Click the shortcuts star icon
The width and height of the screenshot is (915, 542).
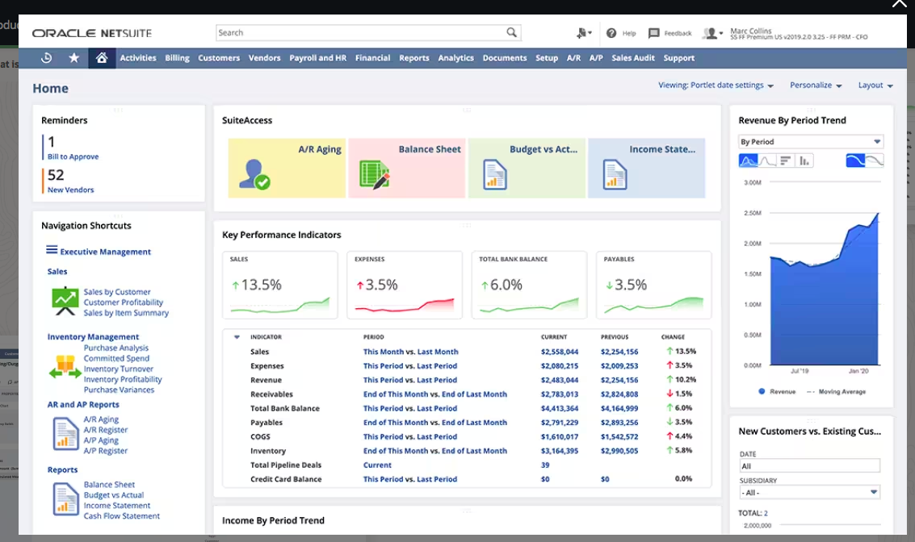tap(74, 57)
